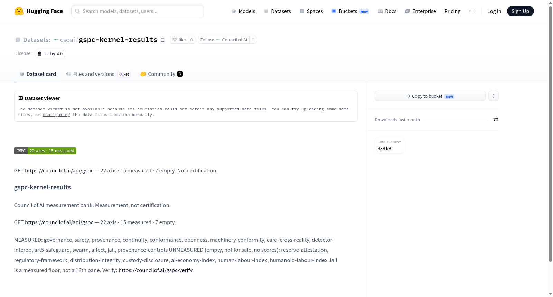553x297 pixels.
Task: Click the Hugging Face logo icon
Action: tap(19, 11)
